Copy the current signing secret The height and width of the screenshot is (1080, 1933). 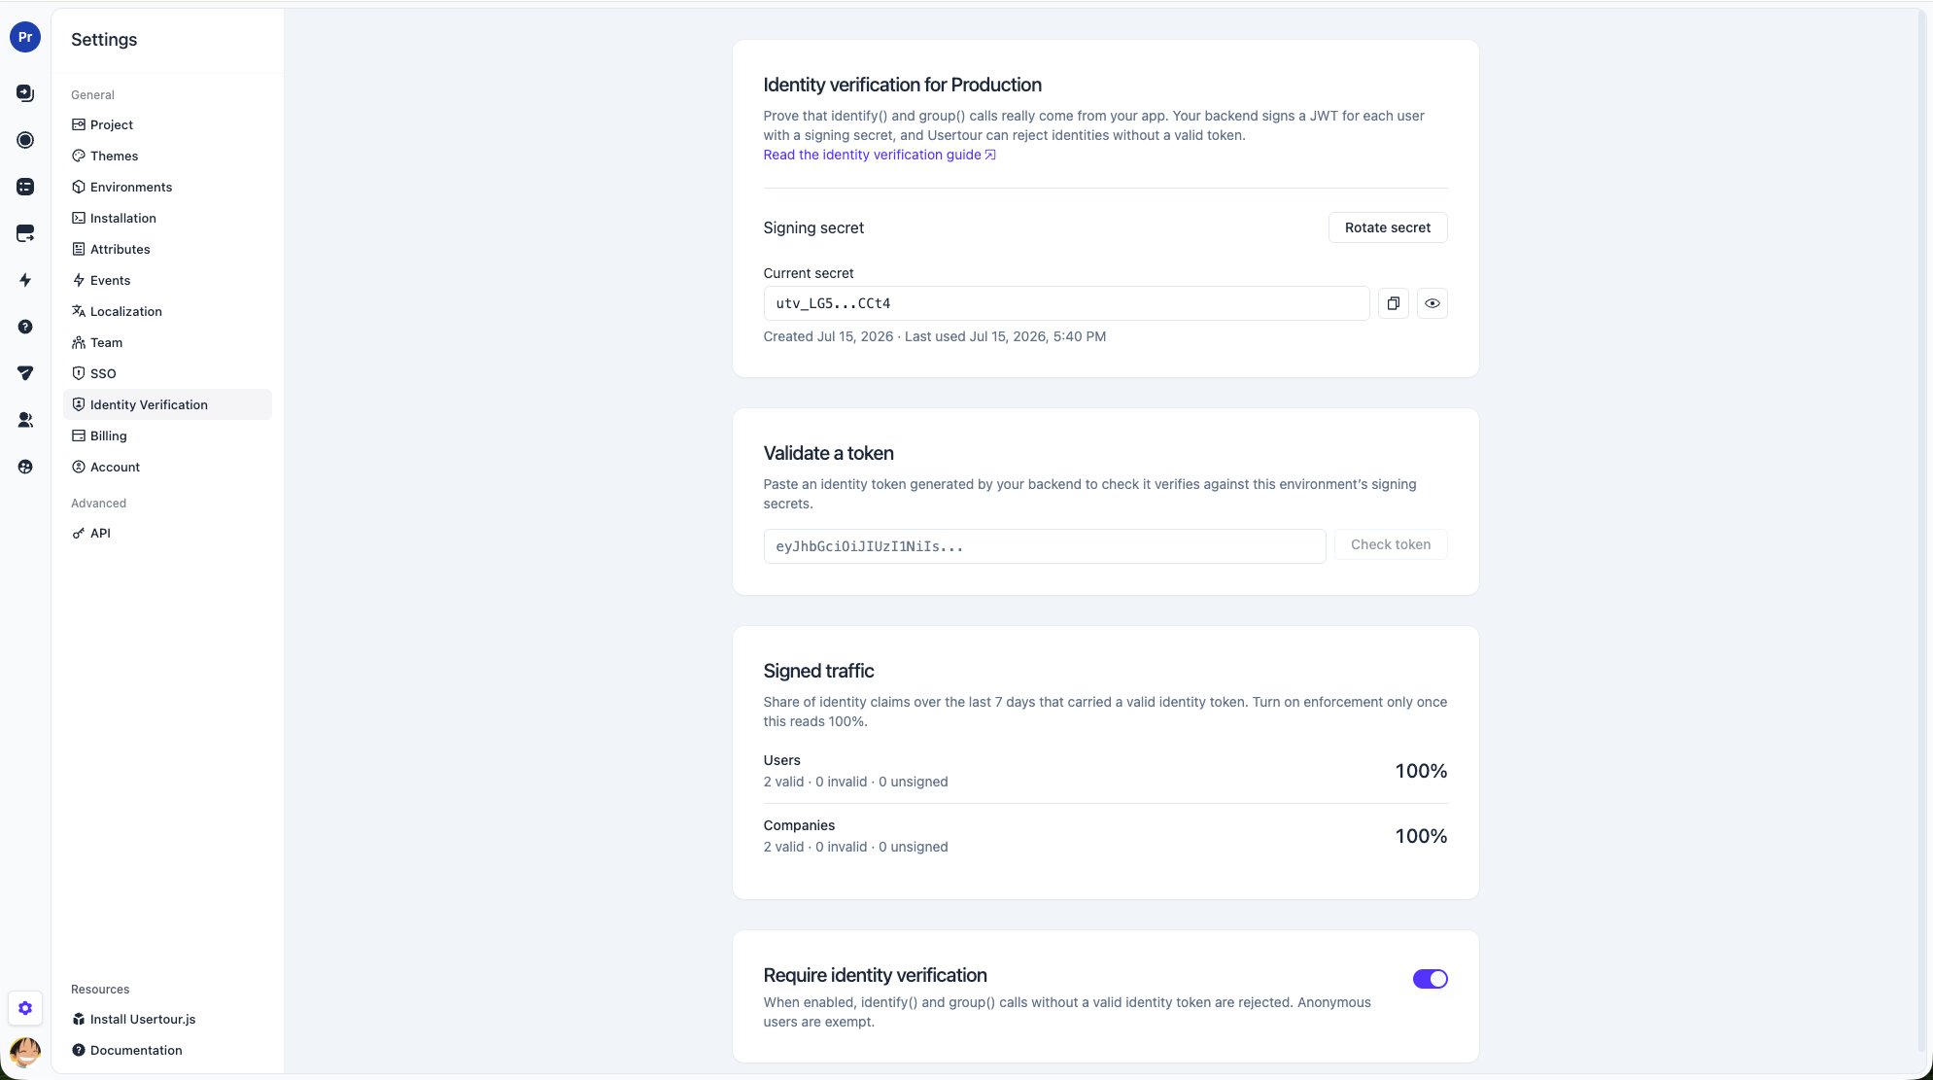click(x=1393, y=303)
